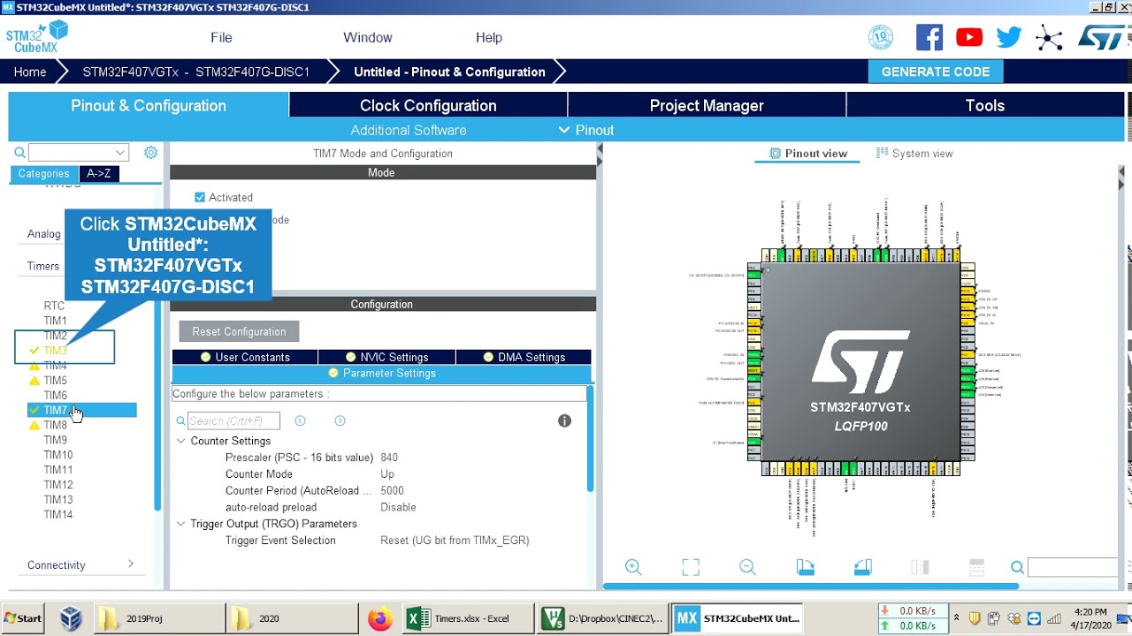The image size is (1132, 636).
Task: Click the TeamViewer tray icon
Action: pos(1032,618)
